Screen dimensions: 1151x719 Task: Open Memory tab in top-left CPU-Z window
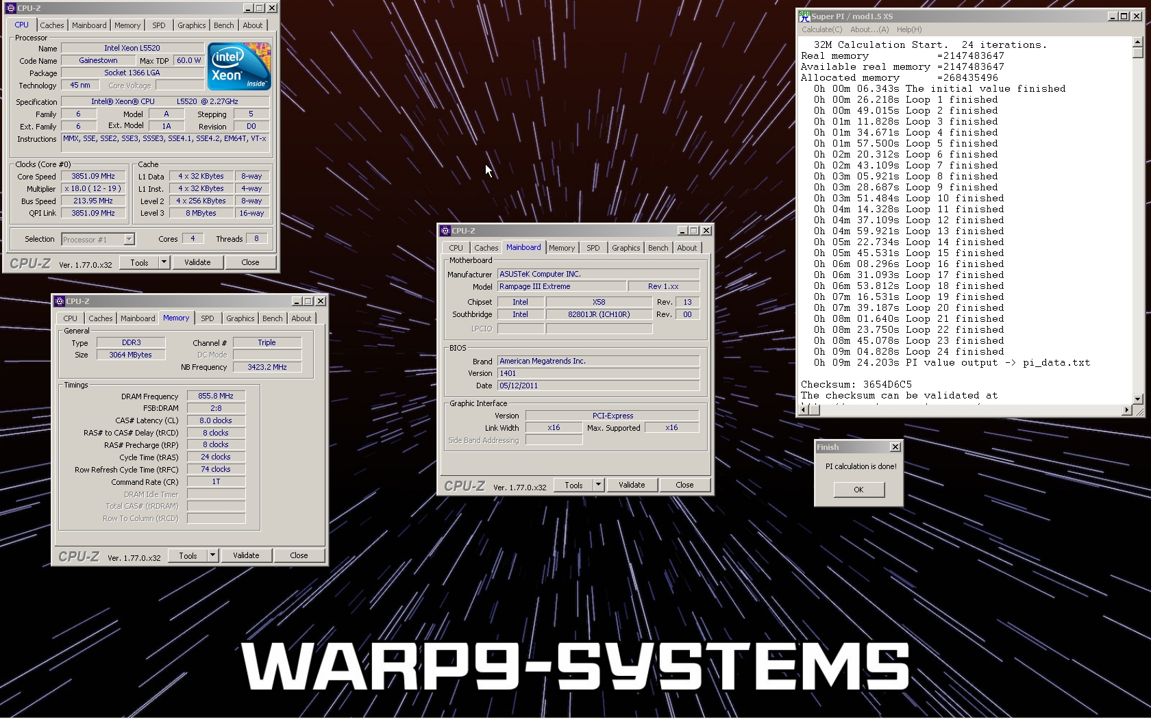point(127,25)
